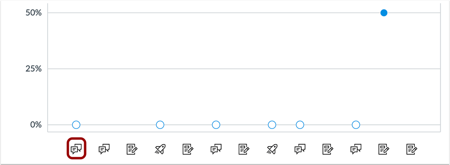Click the 0% circle above the second rocket icon
Viewport: 450px width, 165px height.
click(x=272, y=125)
